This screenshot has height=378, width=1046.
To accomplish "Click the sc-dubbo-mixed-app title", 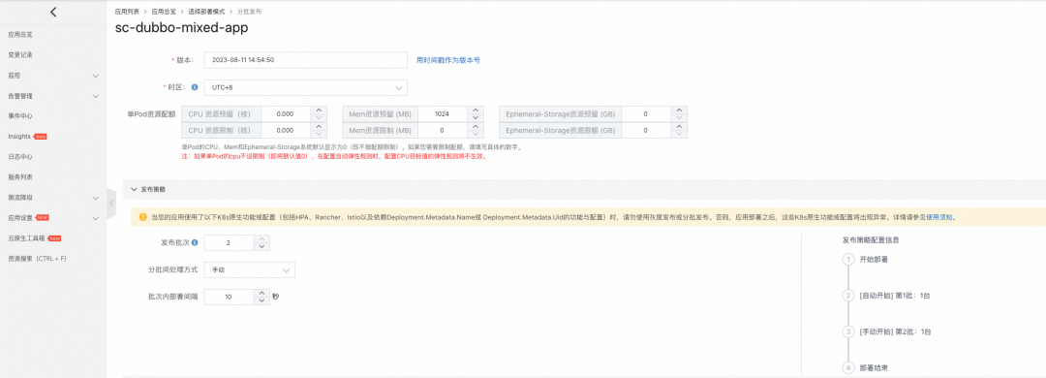I will (x=181, y=29).
